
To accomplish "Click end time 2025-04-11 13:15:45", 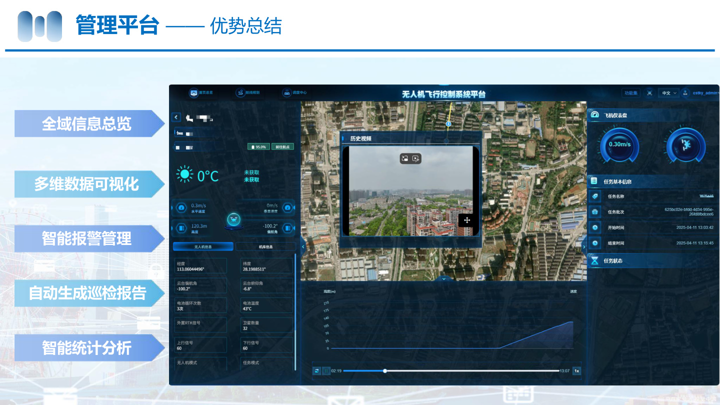I will pos(694,243).
